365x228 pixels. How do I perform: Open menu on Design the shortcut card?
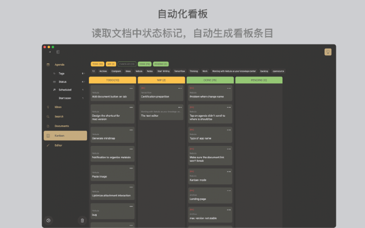point(131,108)
